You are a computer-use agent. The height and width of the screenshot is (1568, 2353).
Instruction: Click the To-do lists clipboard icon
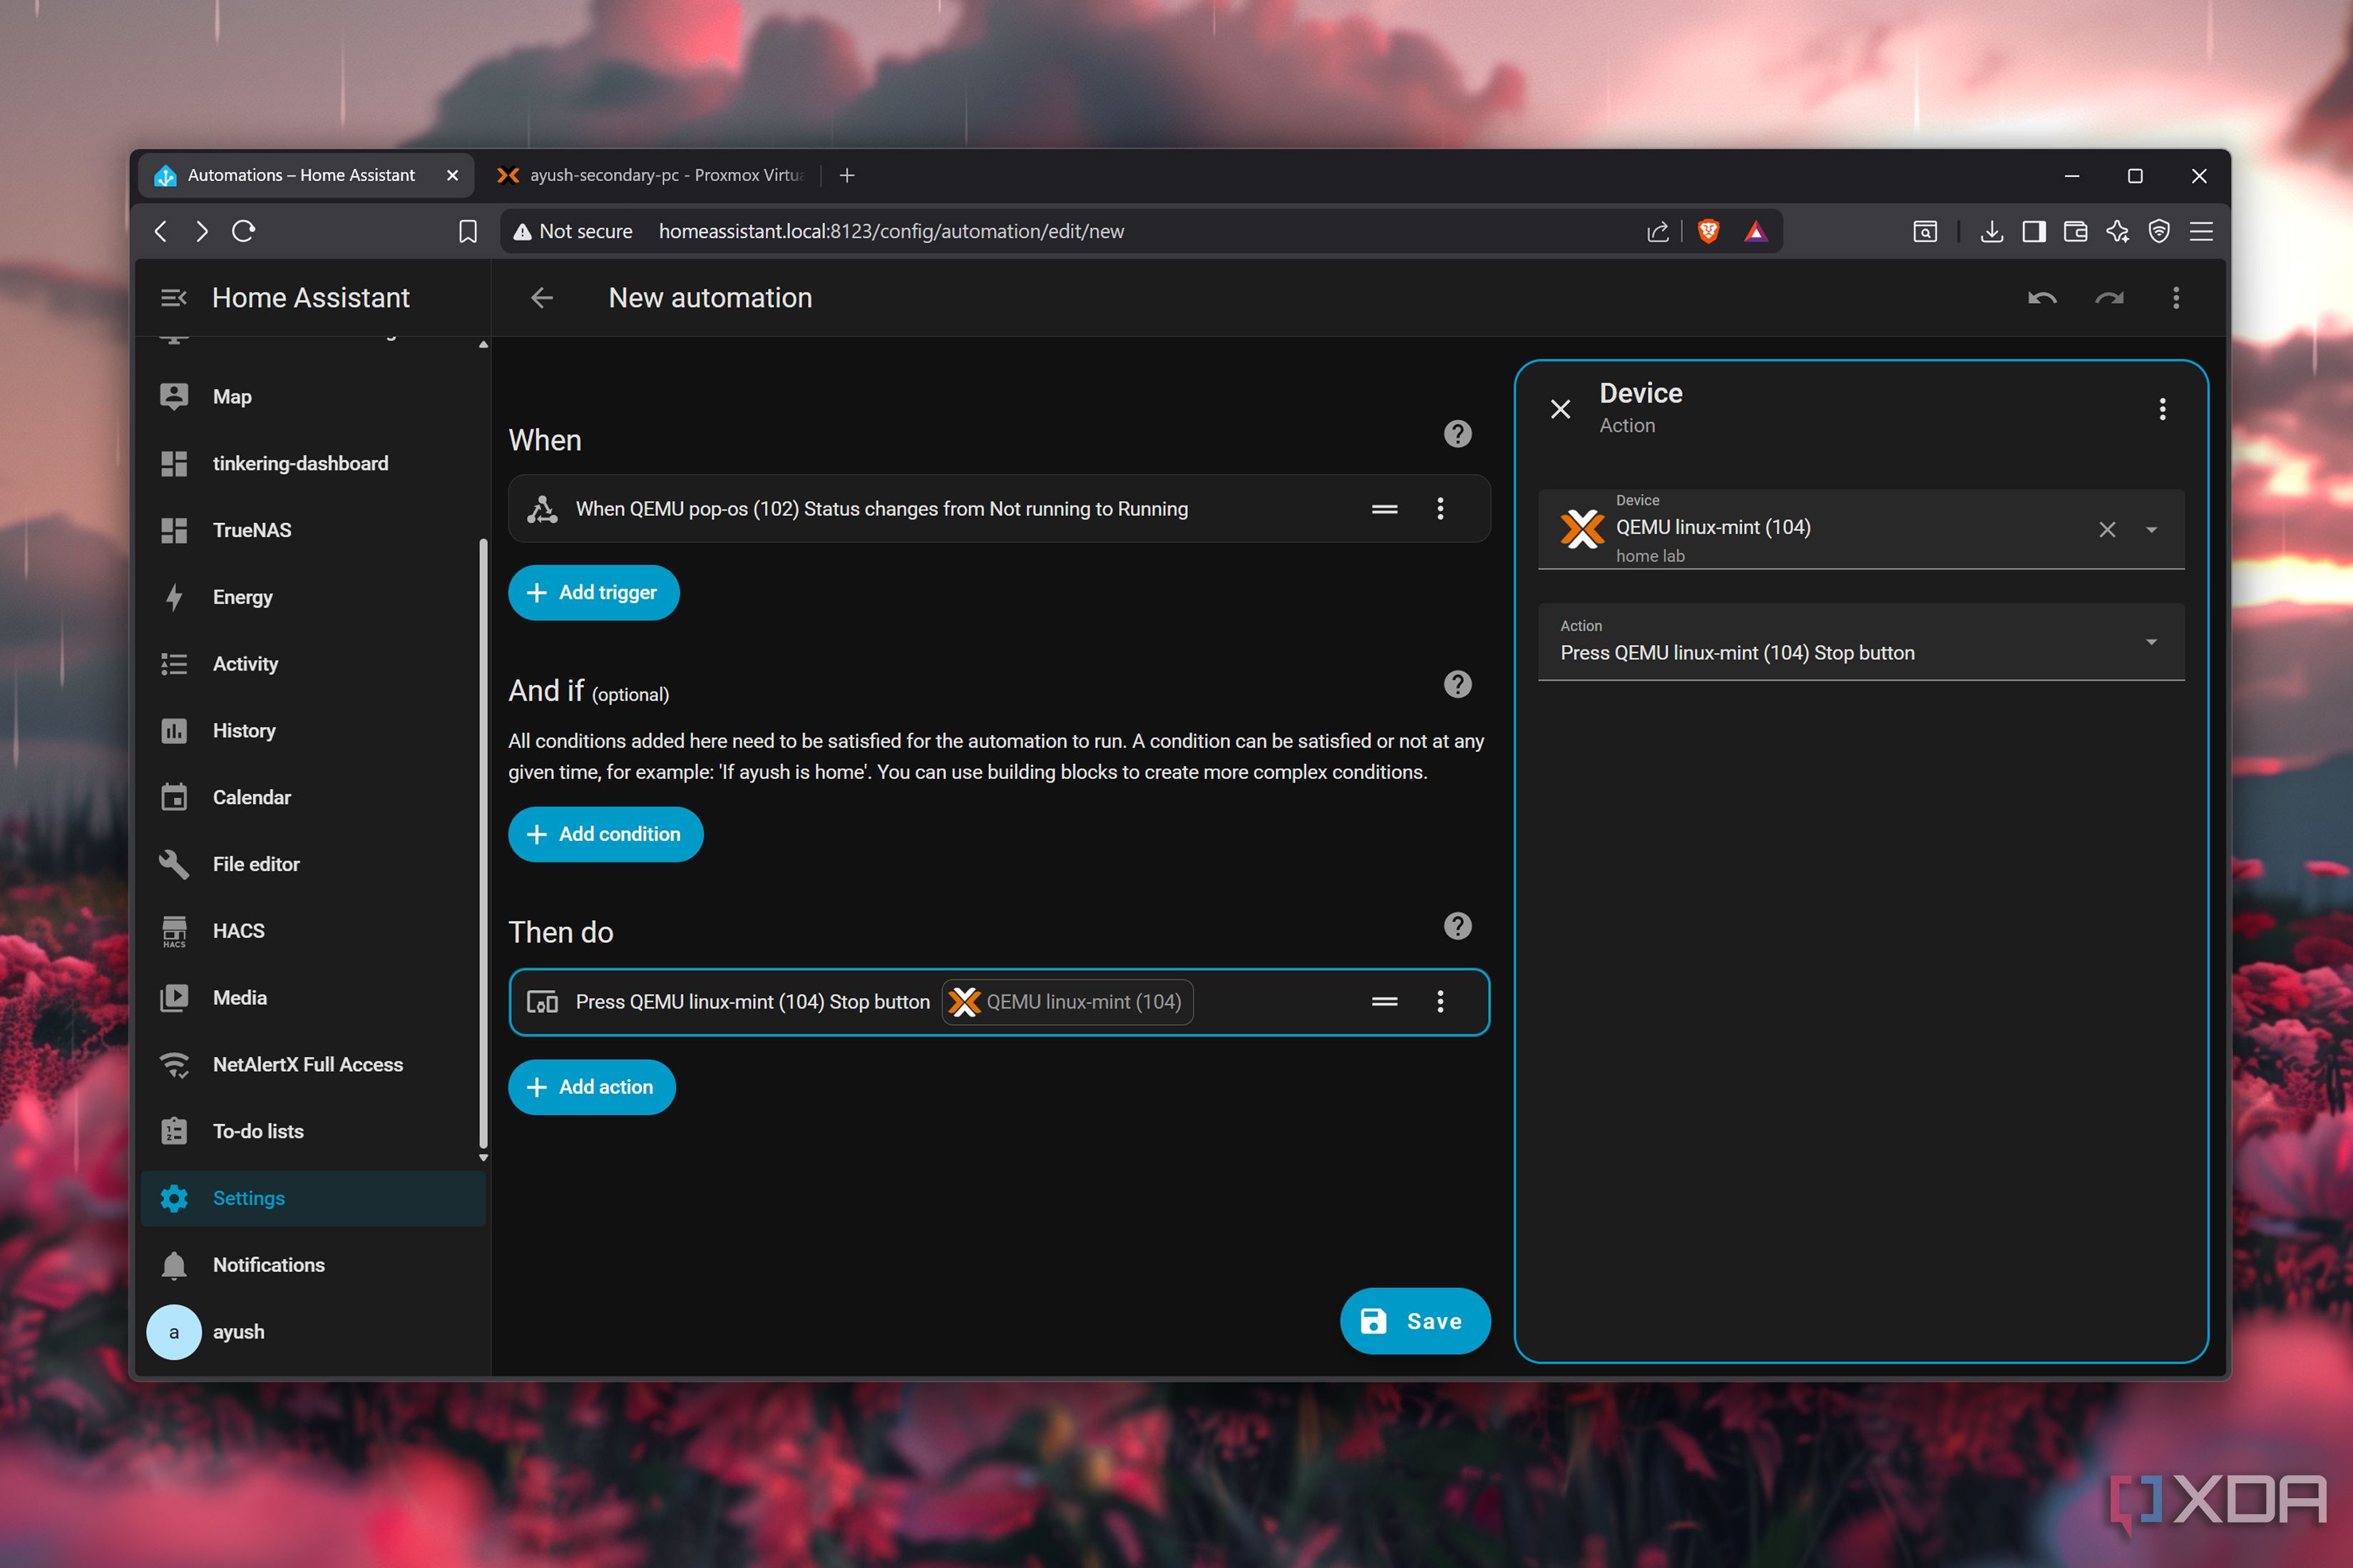pyautogui.click(x=174, y=1131)
